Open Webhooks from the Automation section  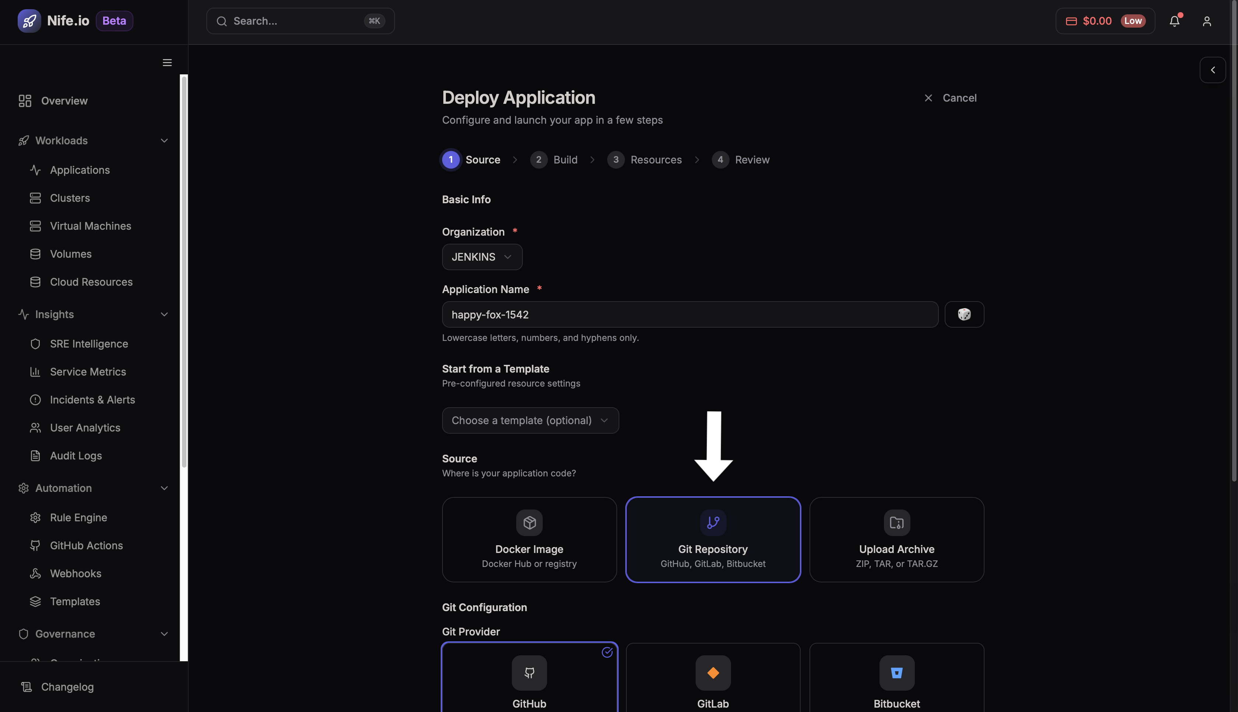coord(76,573)
